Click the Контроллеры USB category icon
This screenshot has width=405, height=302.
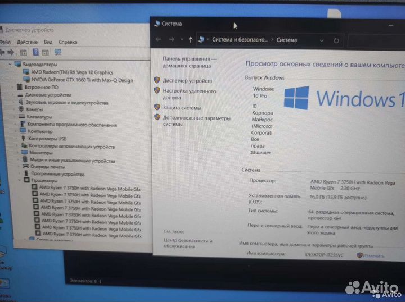click(x=24, y=139)
